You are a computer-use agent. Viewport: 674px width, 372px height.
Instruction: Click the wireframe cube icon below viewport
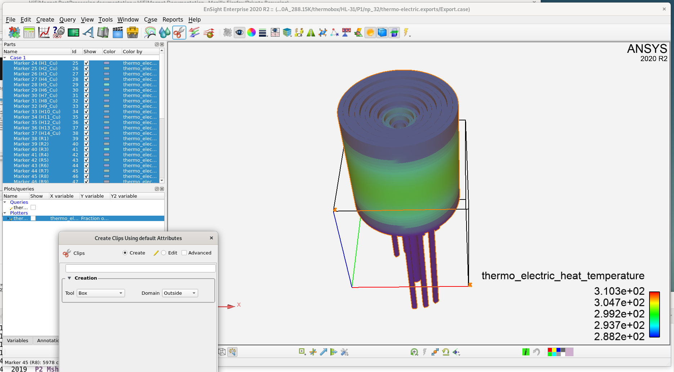222,352
